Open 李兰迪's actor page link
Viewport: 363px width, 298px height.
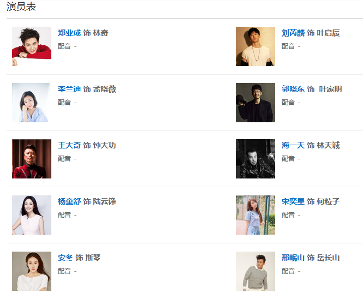[69, 90]
